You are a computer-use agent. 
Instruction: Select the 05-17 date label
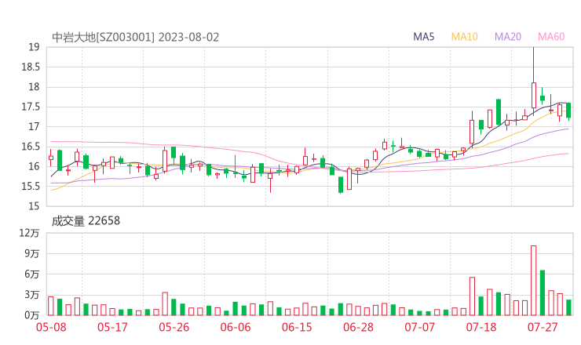click(112, 327)
